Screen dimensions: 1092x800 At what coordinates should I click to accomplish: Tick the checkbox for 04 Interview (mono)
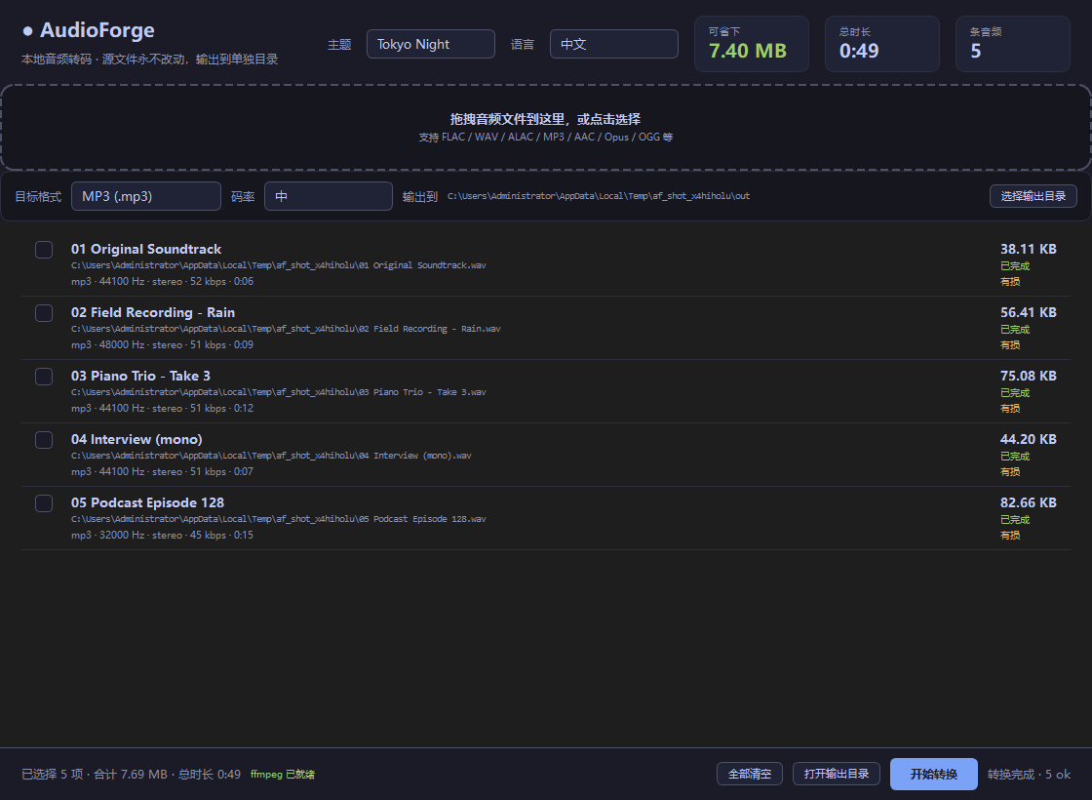pyautogui.click(x=44, y=440)
